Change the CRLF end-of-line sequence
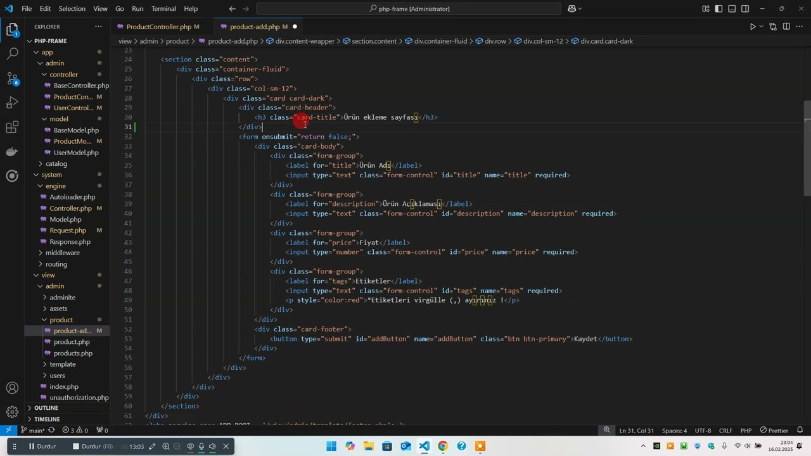 click(x=725, y=431)
